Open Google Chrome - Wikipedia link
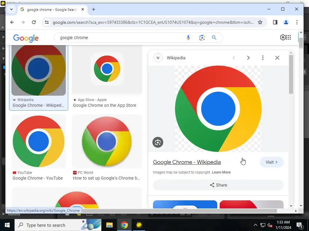This screenshot has height=231, width=309. pos(187,162)
